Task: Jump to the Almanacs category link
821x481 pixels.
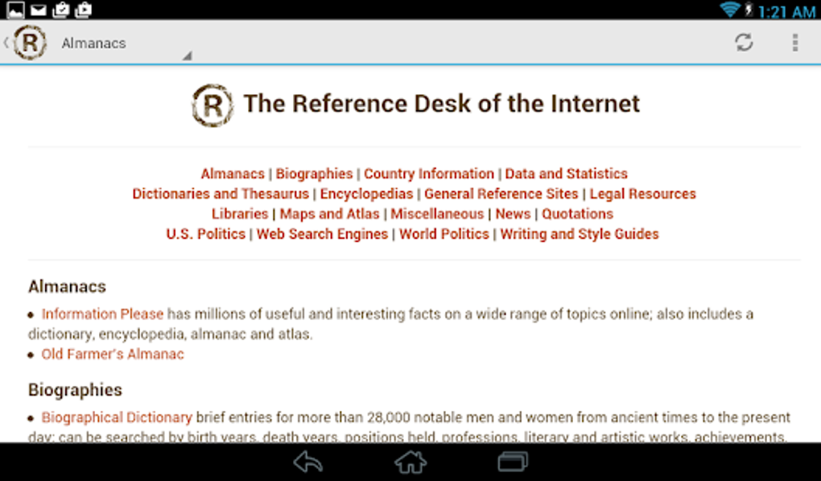Action: [x=233, y=173]
